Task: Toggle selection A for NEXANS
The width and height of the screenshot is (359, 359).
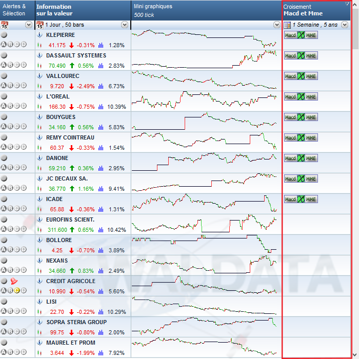Action: (4, 270)
